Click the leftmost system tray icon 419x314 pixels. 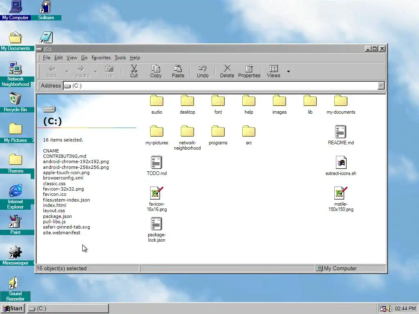(x=383, y=309)
